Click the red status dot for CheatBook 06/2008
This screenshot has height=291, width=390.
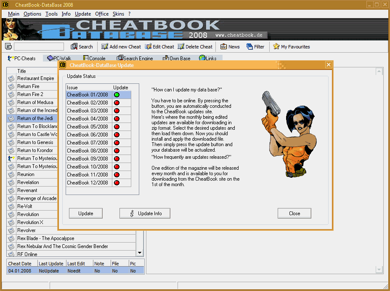click(x=117, y=135)
